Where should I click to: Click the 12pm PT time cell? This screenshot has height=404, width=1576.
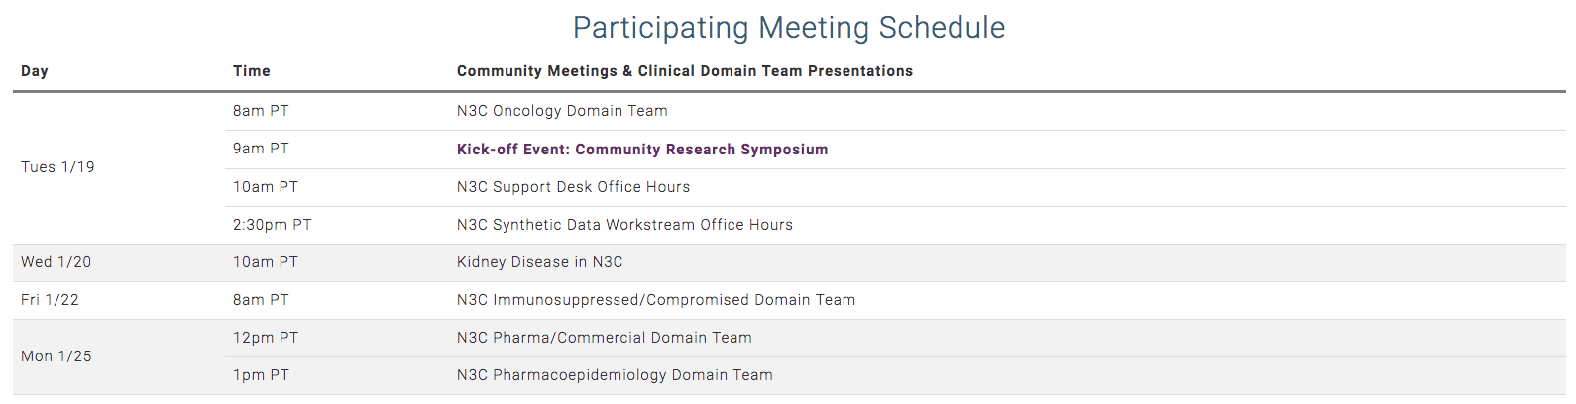(x=266, y=338)
